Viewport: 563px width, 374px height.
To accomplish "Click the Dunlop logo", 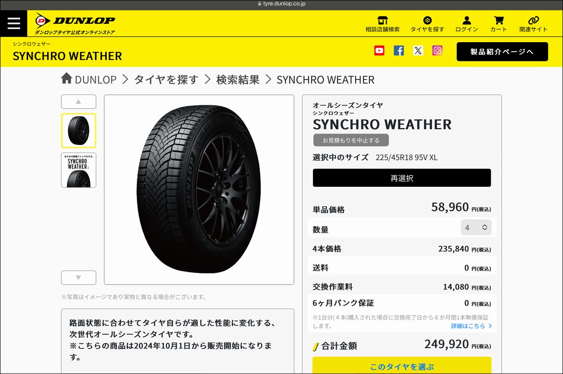I will [x=75, y=23].
